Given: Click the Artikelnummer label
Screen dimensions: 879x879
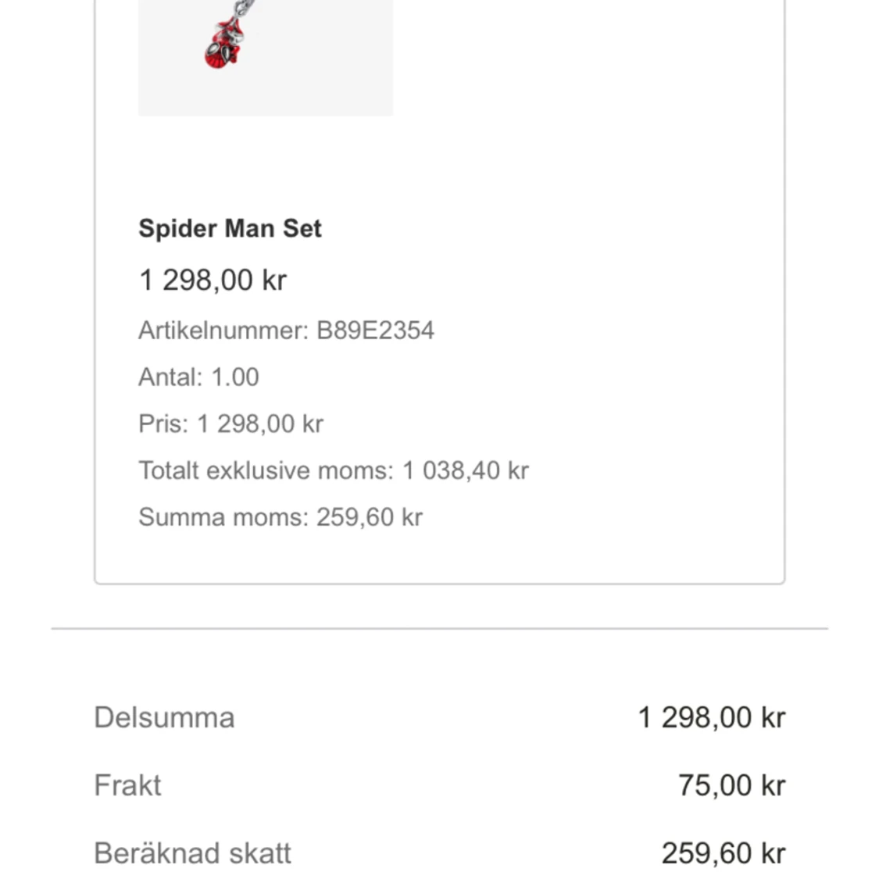Looking at the screenshot, I should pyautogui.click(x=223, y=331).
